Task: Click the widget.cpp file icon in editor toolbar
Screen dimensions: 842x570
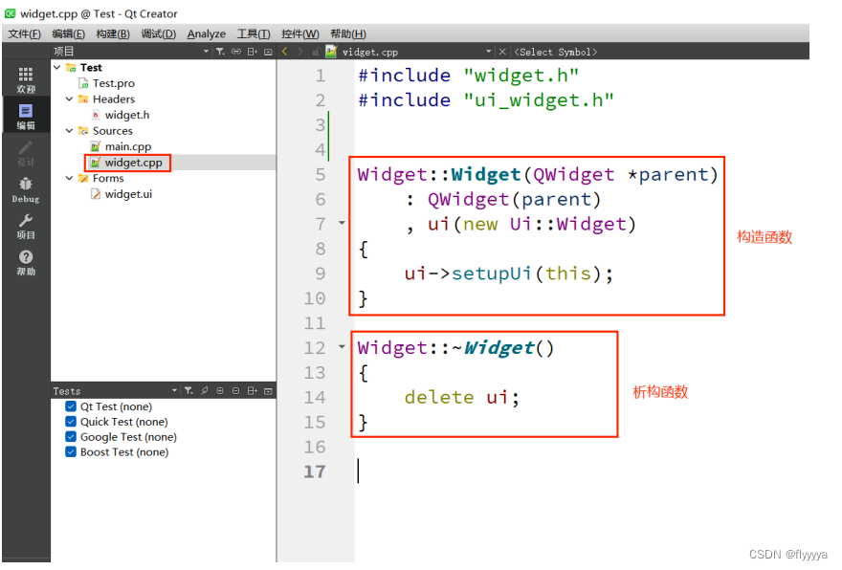Action: tap(331, 52)
